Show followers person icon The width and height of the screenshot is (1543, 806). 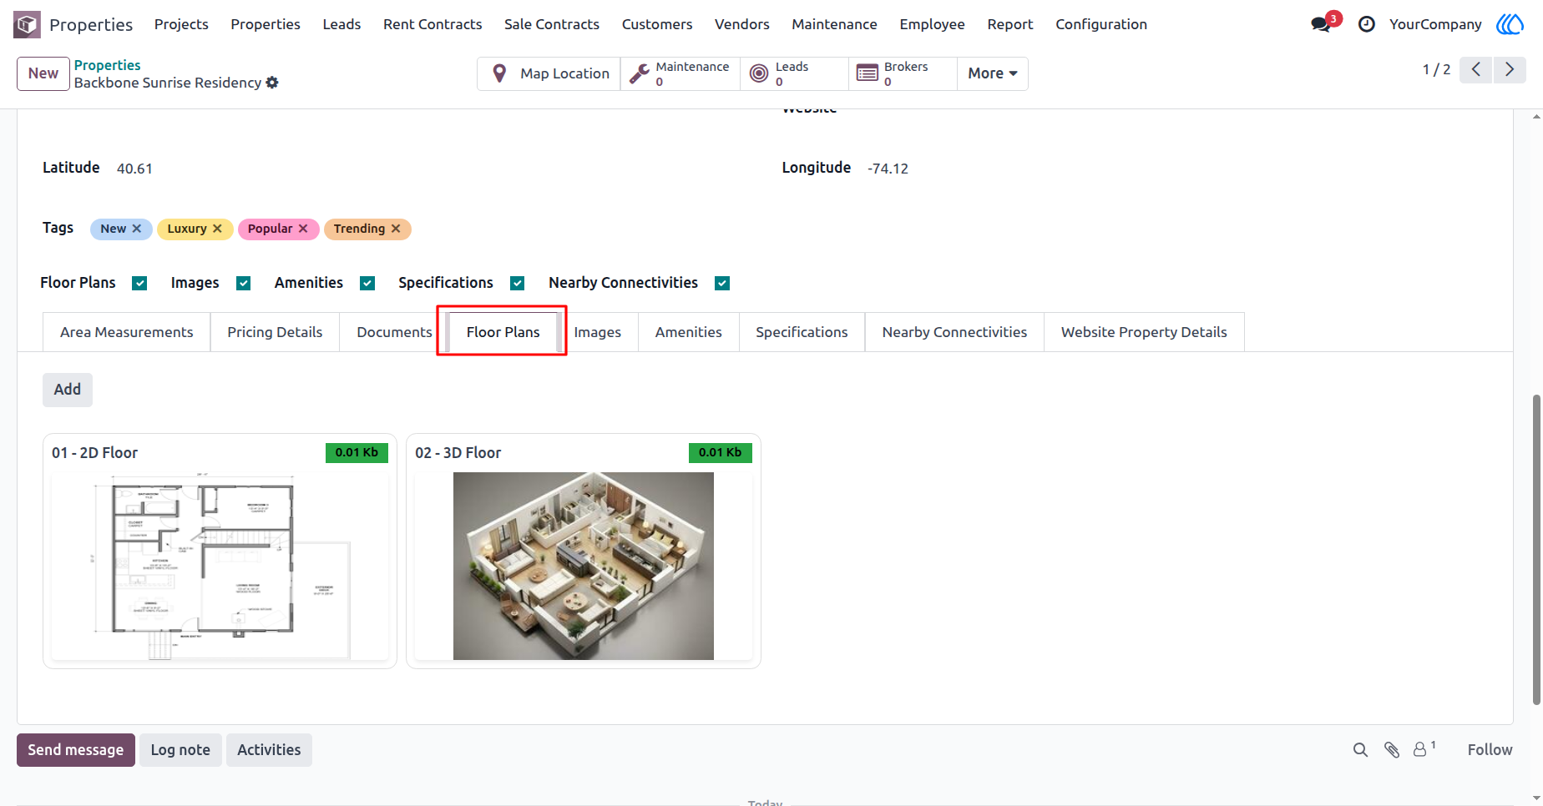click(x=1419, y=750)
